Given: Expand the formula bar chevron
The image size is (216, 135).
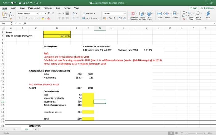Looking at the screenshot, I should click(215, 23).
